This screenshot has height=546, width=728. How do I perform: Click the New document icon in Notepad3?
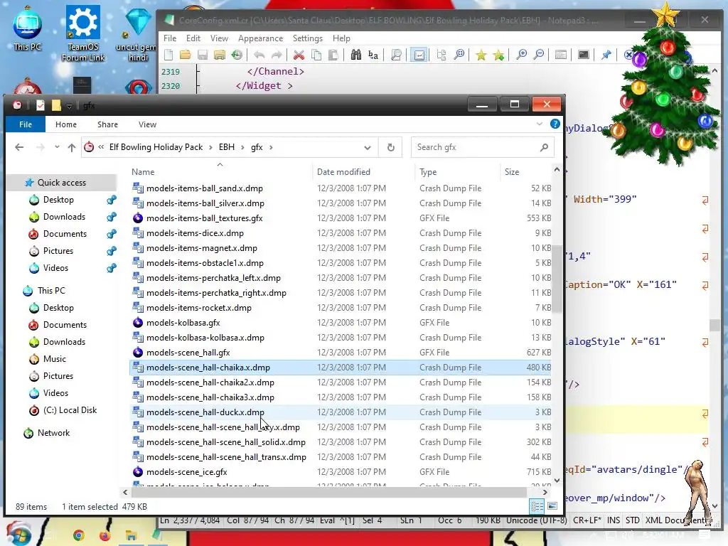pyautogui.click(x=168, y=55)
